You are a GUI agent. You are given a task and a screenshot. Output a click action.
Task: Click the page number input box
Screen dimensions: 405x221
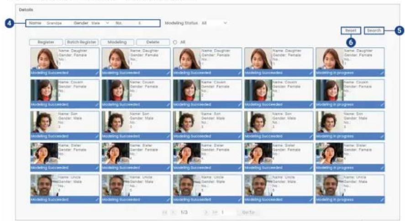click(x=229, y=212)
